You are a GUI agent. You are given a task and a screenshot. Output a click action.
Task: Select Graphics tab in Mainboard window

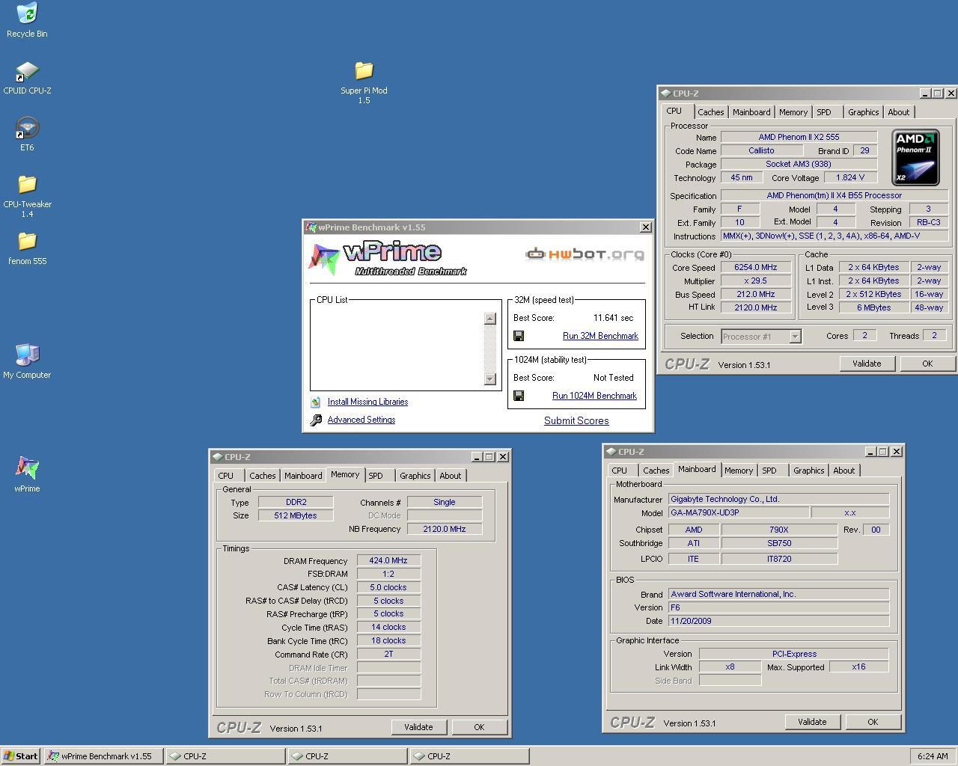pos(808,471)
